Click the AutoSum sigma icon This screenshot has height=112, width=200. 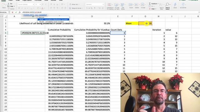pyautogui.click(x=150, y=4)
